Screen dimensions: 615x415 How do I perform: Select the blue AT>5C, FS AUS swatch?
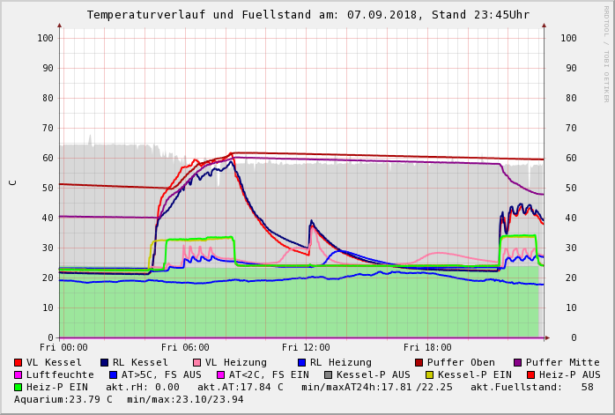[x=113, y=374]
